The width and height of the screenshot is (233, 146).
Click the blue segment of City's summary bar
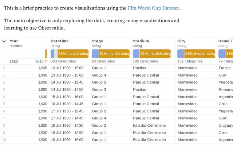pyautogui.click(x=180, y=54)
